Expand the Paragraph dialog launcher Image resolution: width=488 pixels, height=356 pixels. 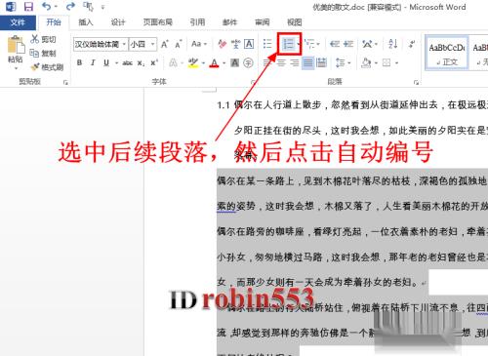click(x=416, y=83)
